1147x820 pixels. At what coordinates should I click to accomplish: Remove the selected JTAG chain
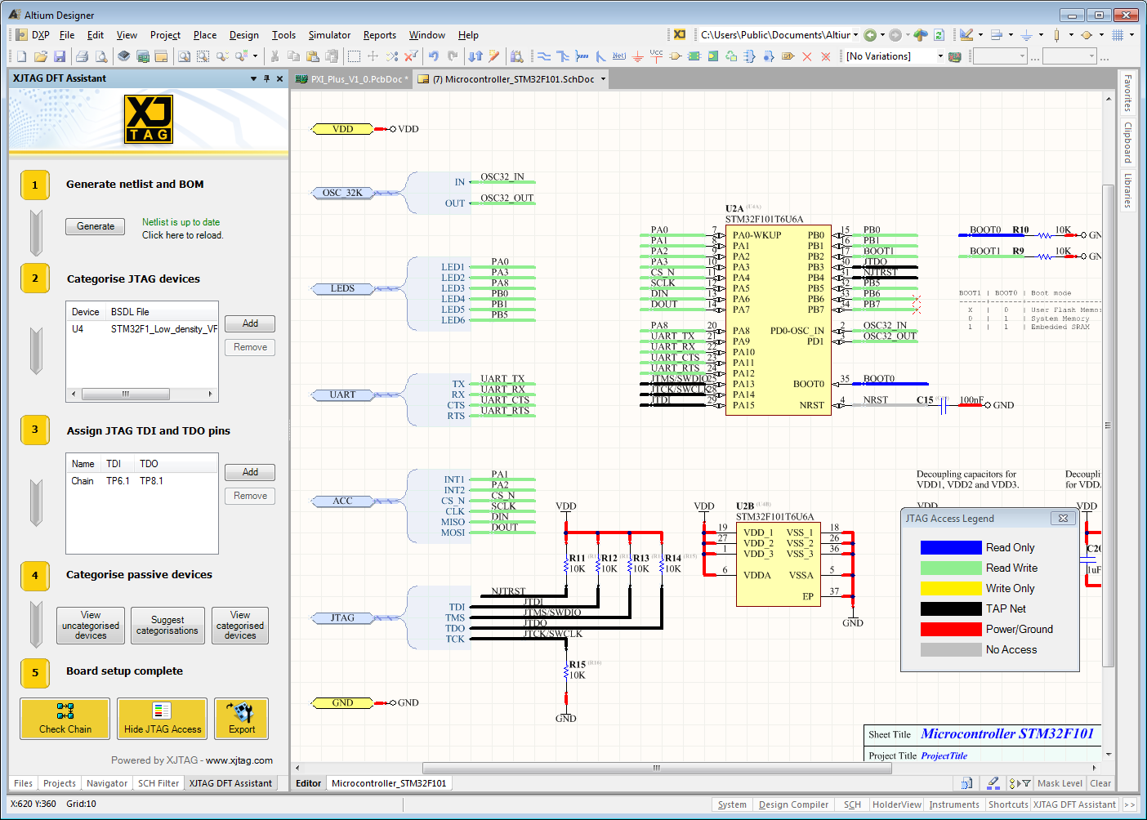pos(250,496)
